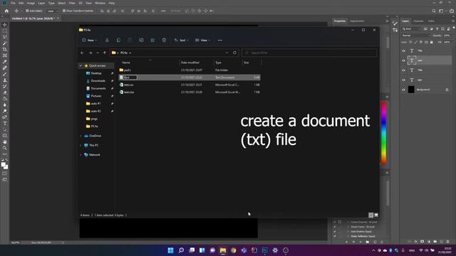
Task: Select the Crop tool
Action: click(5, 49)
